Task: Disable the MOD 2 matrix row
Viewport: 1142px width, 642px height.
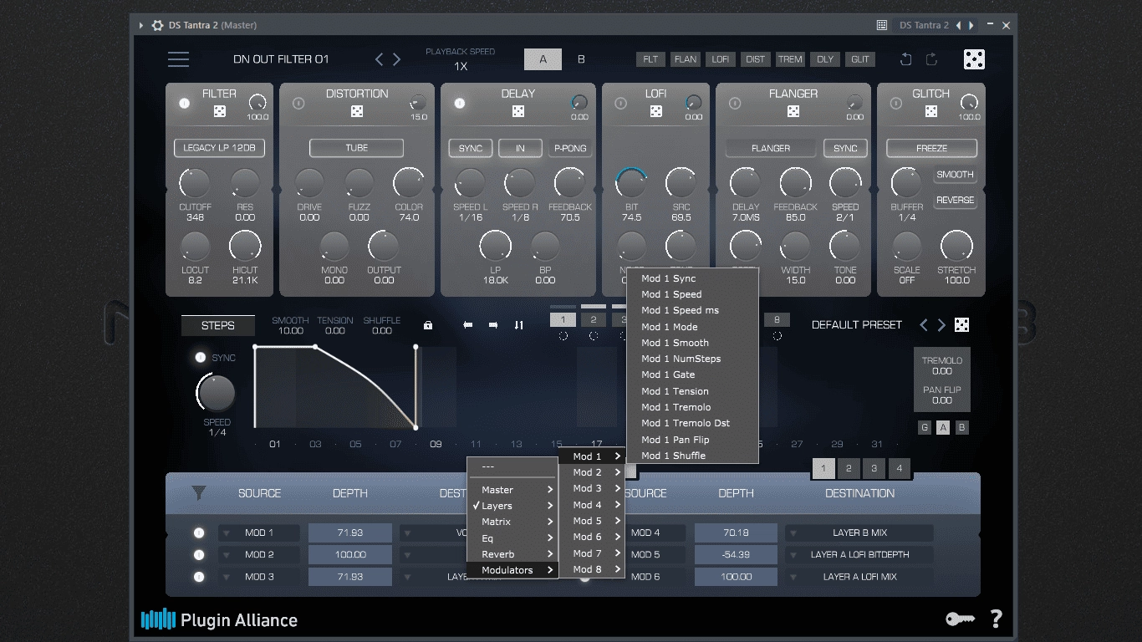Action: tap(199, 554)
